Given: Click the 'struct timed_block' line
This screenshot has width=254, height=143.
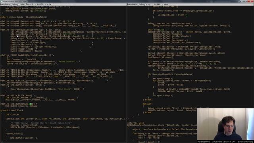Looking at the screenshot, I should point(12,110).
